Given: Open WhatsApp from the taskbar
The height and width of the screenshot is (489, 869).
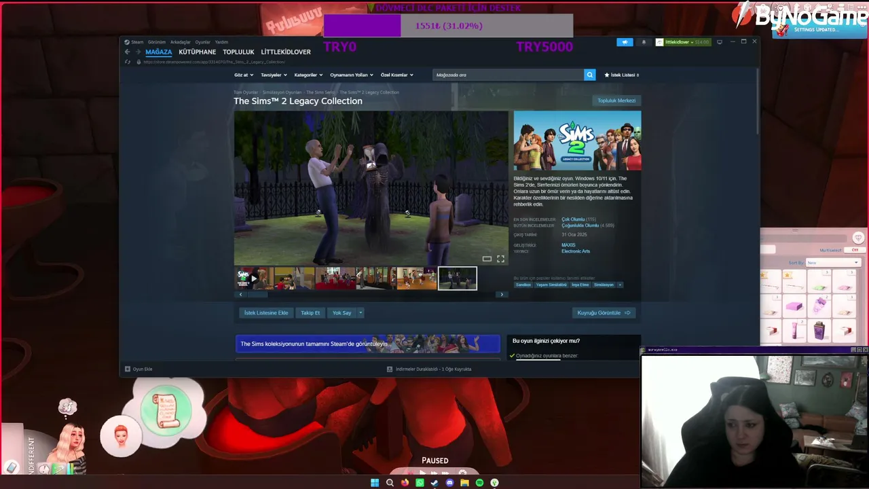Looking at the screenshot, I should [x=420, y=483].
